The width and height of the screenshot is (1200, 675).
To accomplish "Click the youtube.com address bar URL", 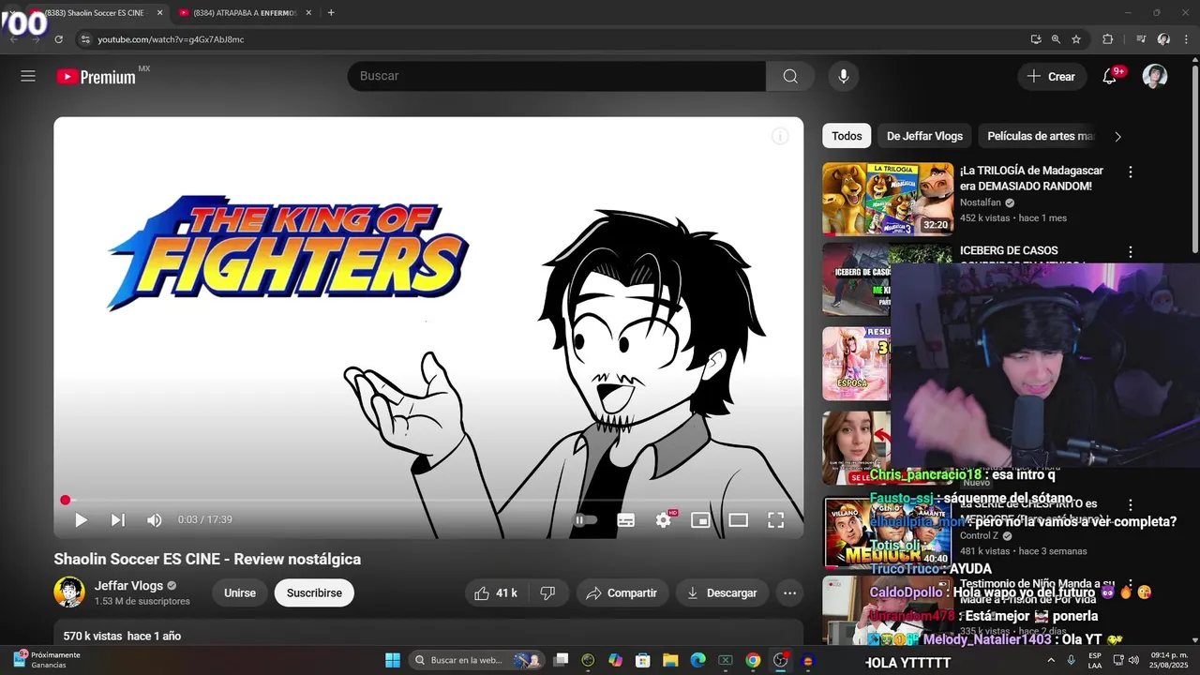I will point(171,39).
